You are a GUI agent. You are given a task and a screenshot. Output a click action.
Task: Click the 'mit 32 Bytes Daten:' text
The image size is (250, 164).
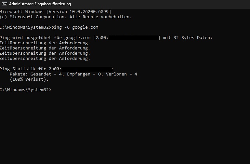pos(188,38)
